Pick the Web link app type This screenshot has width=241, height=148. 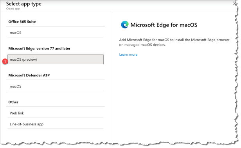56,113
